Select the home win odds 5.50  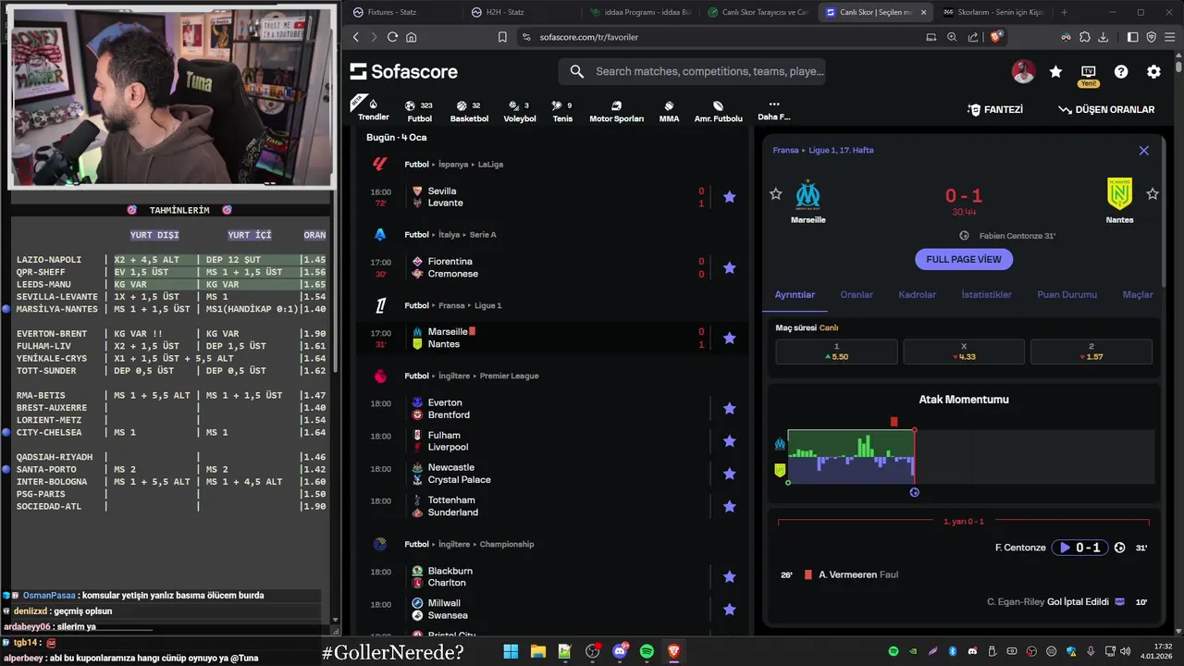(x=836, y=351)
